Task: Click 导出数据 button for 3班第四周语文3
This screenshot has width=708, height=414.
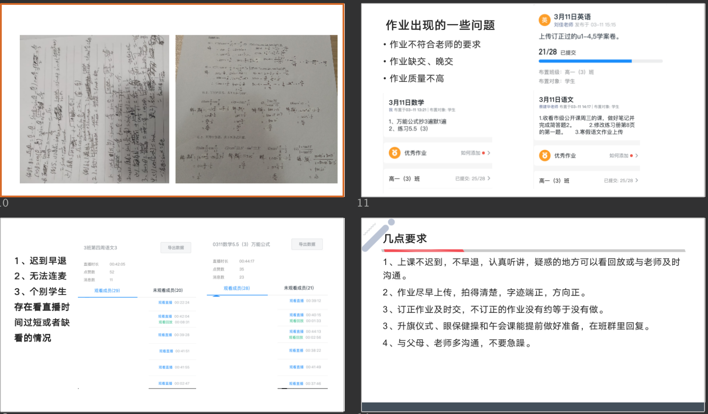Action: (x=176, y=248)
